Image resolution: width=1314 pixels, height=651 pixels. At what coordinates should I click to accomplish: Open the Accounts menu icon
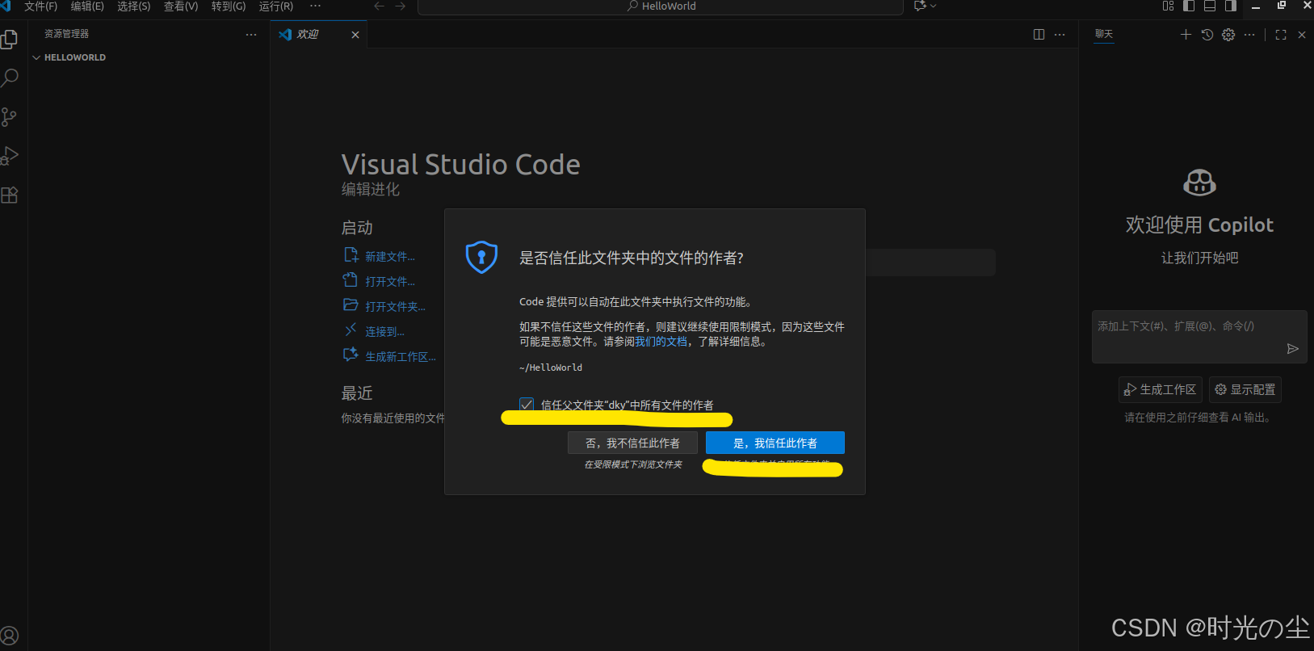pyautogui.click(x=10, y=636)
